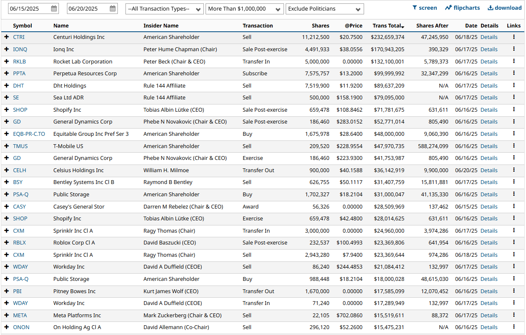526x335 pixels.
Task: Open links menu for PPTA row
Action: (x=514, y=73)
